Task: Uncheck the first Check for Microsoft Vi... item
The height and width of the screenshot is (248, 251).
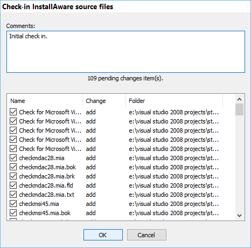Action: [x=13, y=112]
